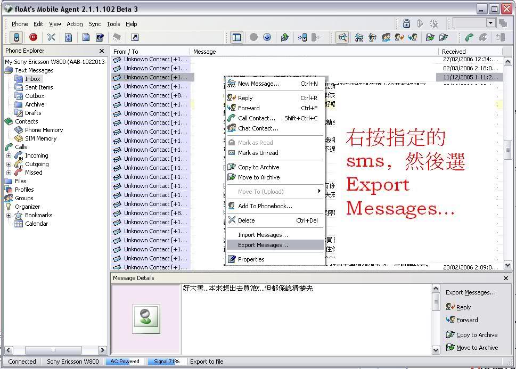Expand the Outgoing calls tree node
516x369 pixels.
click(9, 164)
